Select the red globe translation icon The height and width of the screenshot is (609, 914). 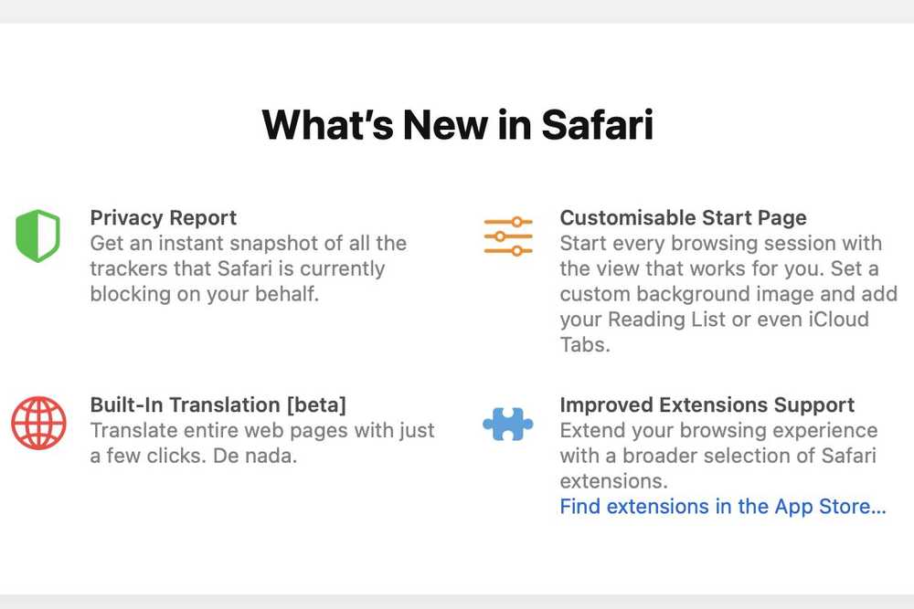pyautogui.click(x=38, y=424)
